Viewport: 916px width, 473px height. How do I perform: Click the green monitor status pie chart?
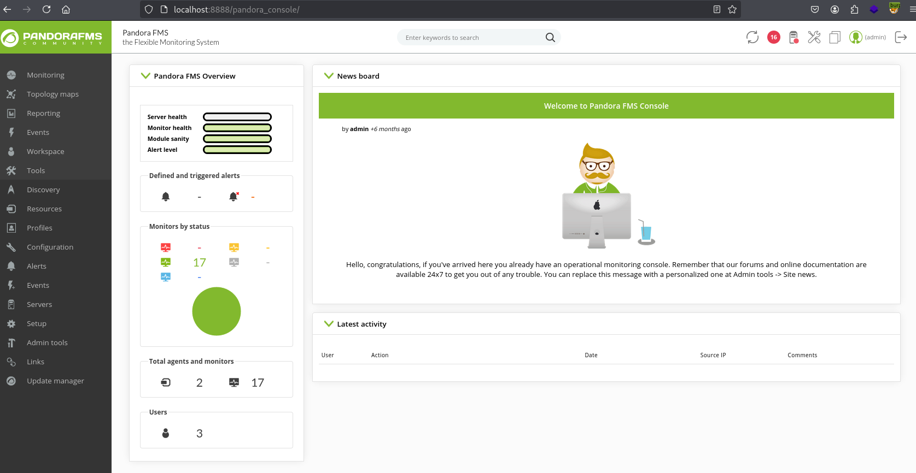[x=217, y=311]
